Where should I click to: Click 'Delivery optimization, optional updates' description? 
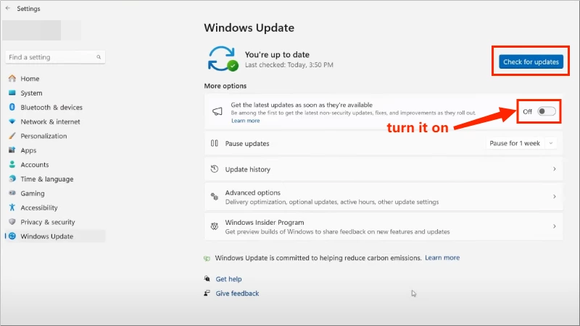[332, 202]
